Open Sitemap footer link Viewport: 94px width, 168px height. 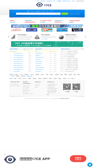tap(37, 86)
